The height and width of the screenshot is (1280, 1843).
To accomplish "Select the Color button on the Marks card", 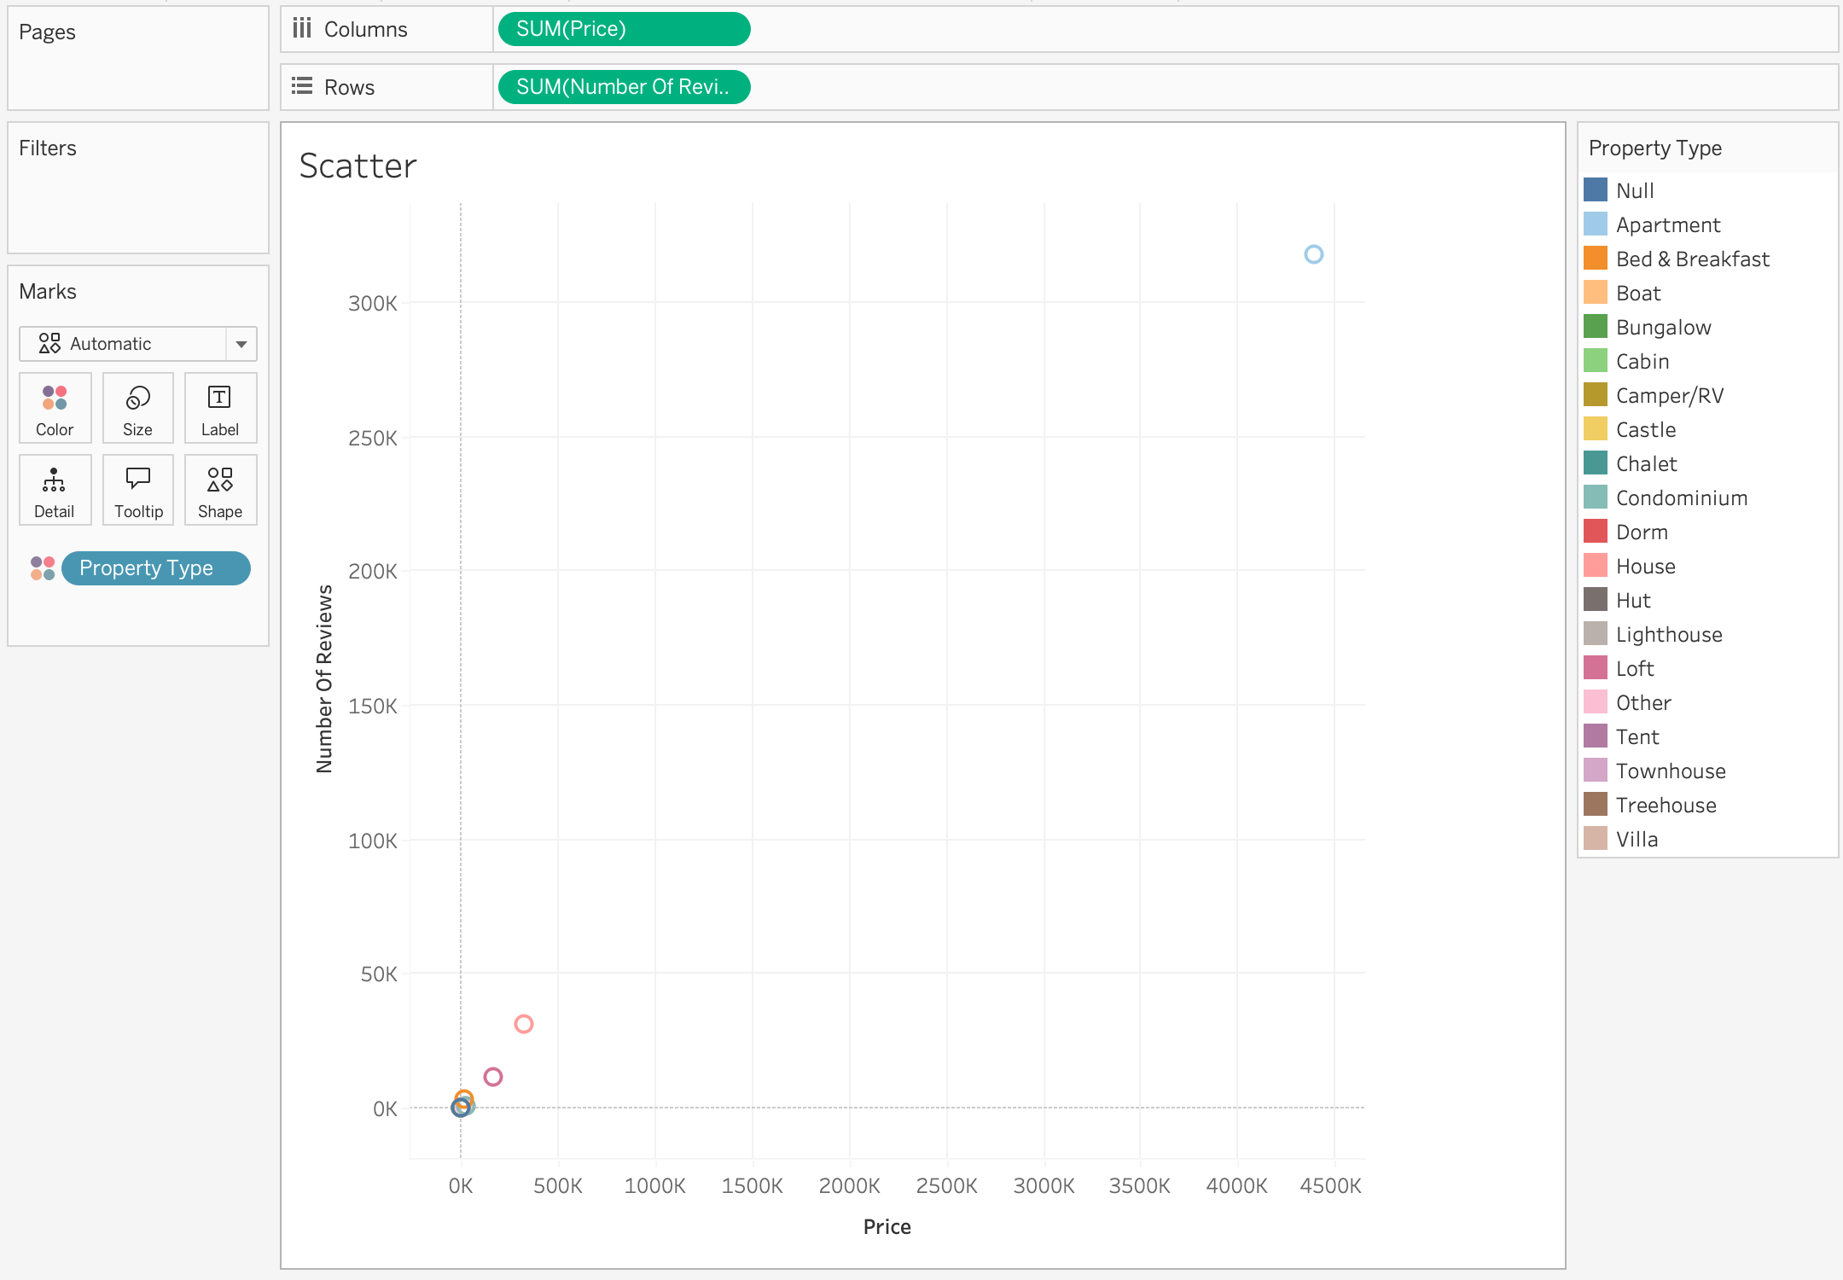I will click(x=54, y=408).
